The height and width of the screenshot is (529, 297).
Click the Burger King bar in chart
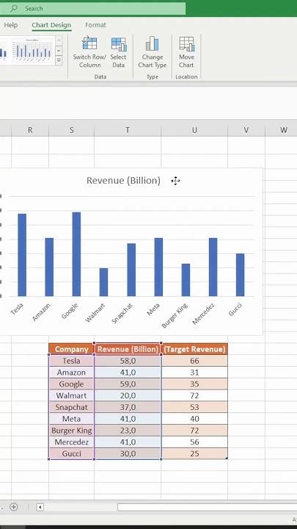click(x=186, y=280)
